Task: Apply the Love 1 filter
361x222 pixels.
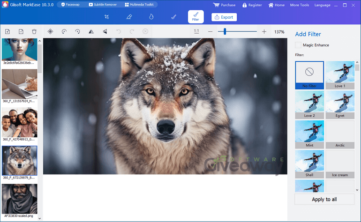Action: (340, 75)
